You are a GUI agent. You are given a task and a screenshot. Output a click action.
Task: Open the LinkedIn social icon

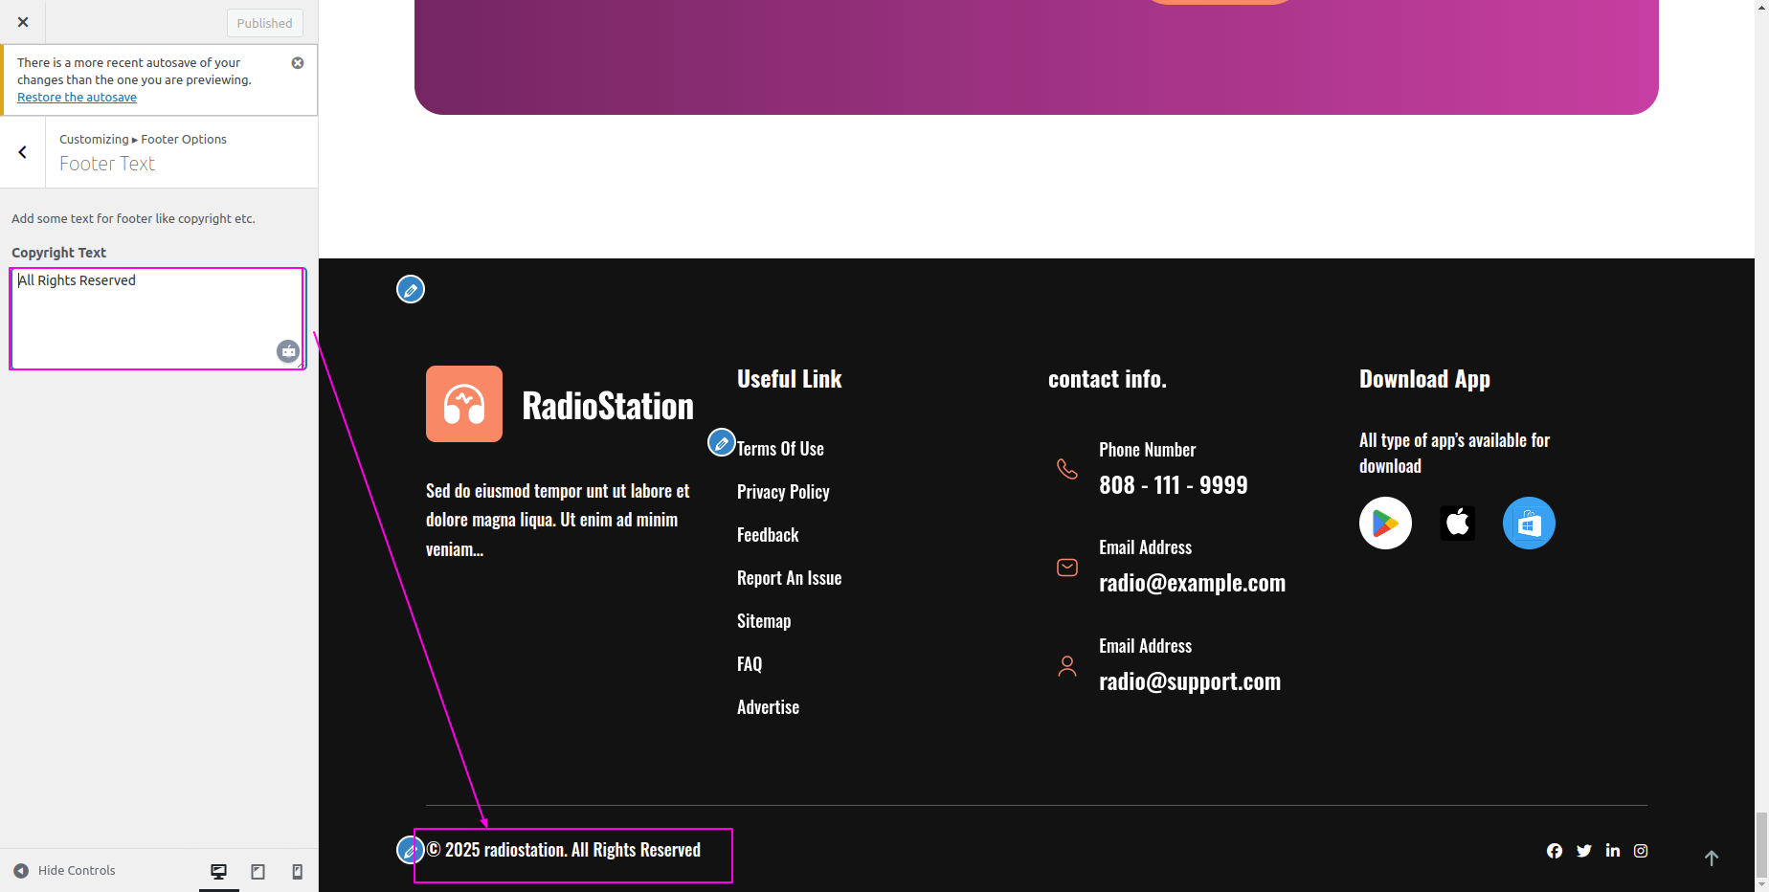pos(1613,851)
